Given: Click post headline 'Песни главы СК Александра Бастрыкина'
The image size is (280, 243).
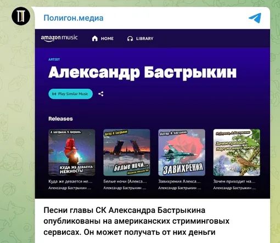Looking at the screenshot, I should 124,210.
